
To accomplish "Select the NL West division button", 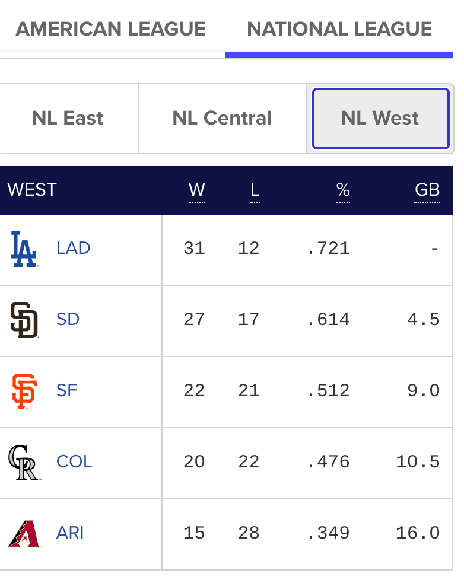I will point(380,118).
